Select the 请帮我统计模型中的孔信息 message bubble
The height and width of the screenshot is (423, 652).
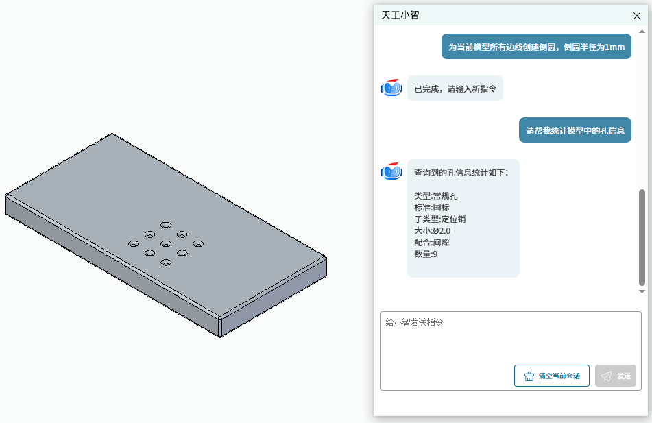coord(575,130)
